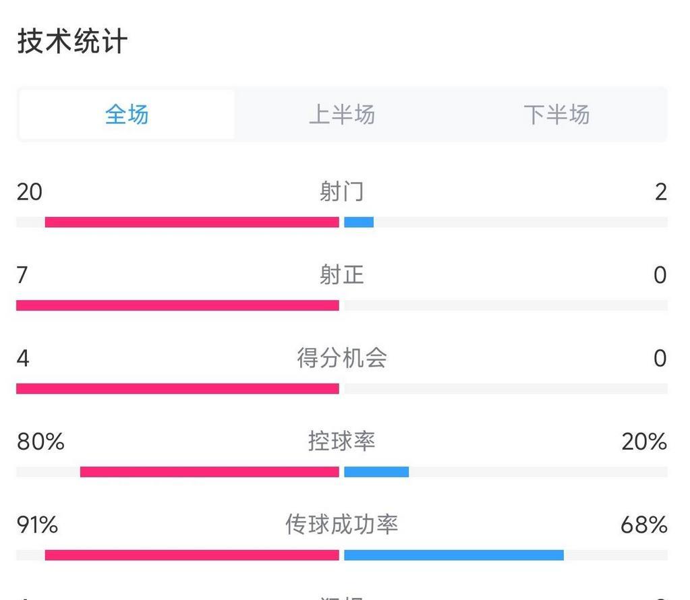The height and width of the screenshot is (600, 690).
Task: Click the pink shots bar for 20
Action: tap(192, 222)
